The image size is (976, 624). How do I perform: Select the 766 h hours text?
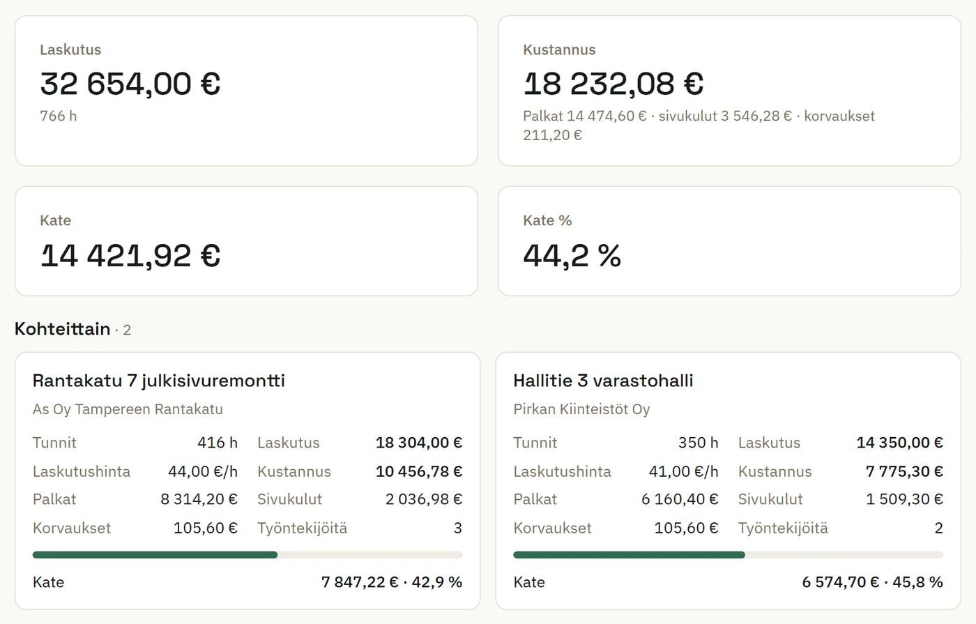coord(59,116)
